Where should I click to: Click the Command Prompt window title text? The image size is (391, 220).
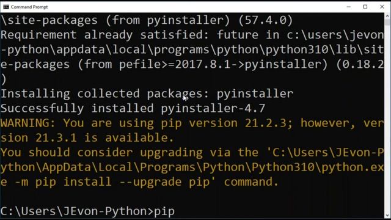click(29, 7)
